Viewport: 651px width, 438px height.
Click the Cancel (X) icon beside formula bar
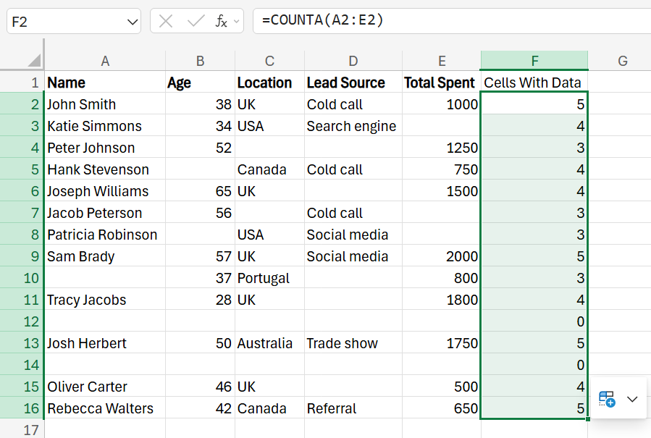(x=164, y=22)
